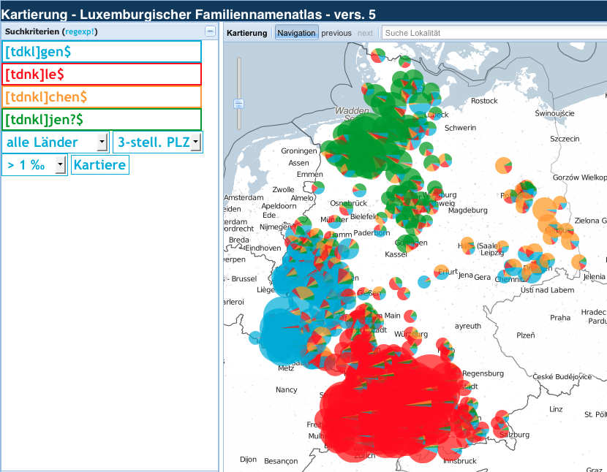Open the '3-stell. PLZ' postal code dropdown
Viewport: 607px width, 472px height.
(159, 142)
